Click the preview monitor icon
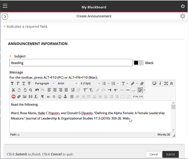 click(154, 83)
